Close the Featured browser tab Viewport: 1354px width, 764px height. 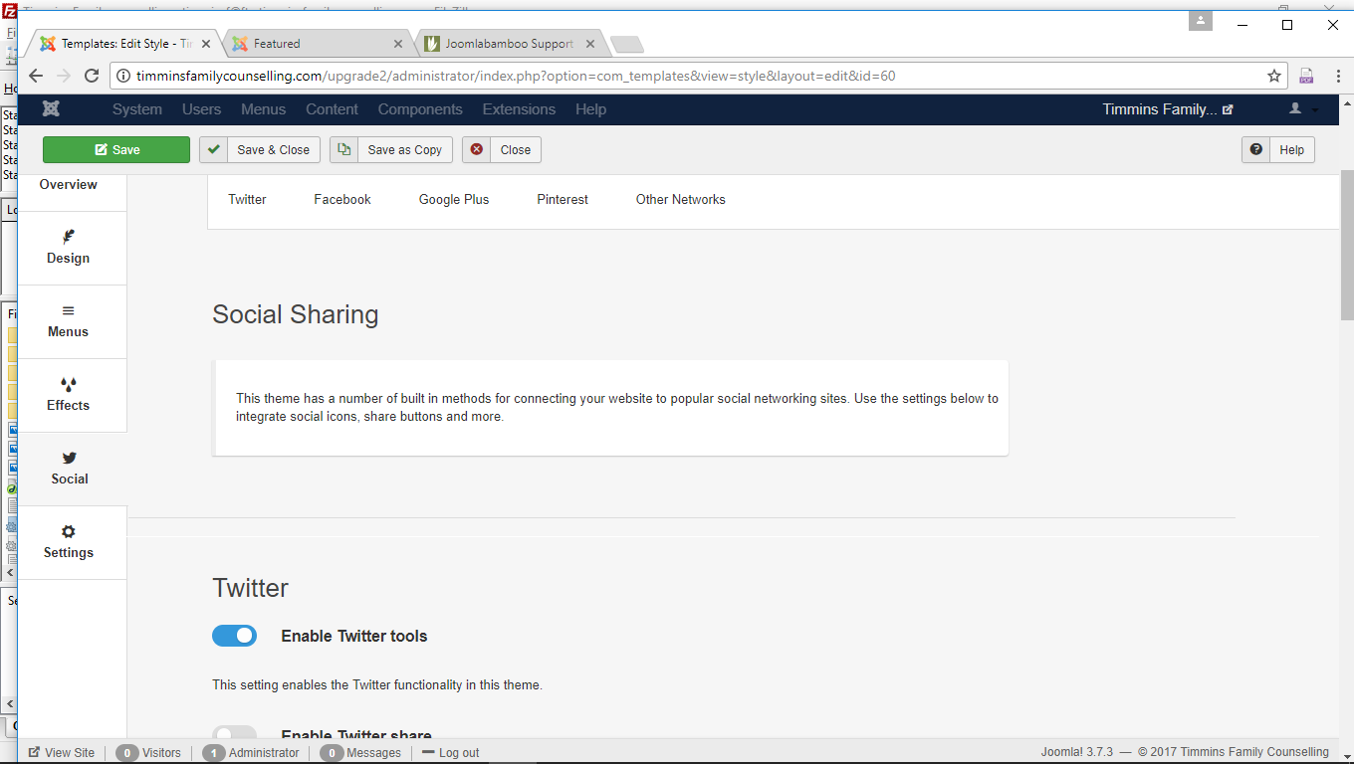398,44
